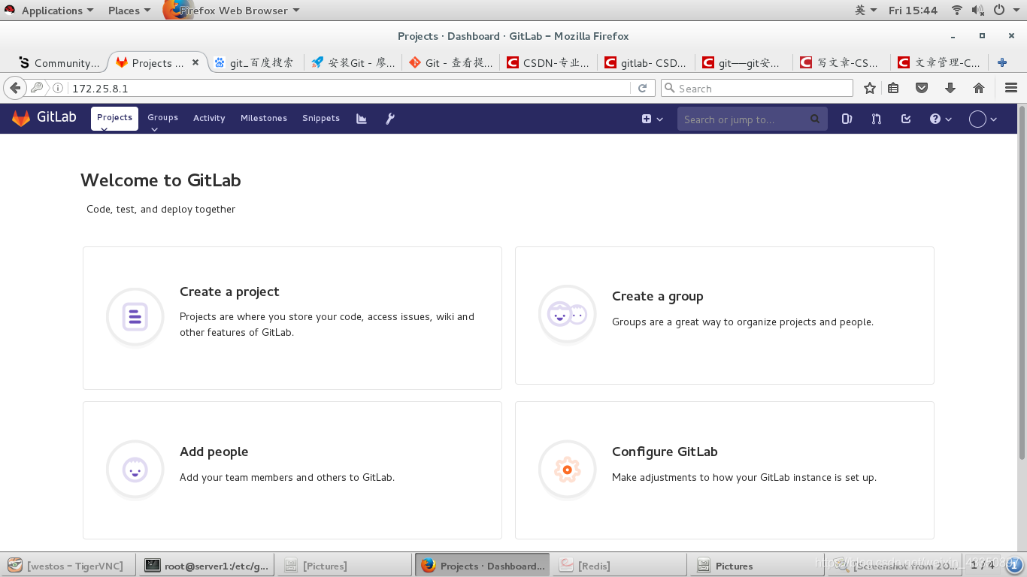Switch to the 安装Git tab
The image size is (1027, 577).
[x=353, y=62]
